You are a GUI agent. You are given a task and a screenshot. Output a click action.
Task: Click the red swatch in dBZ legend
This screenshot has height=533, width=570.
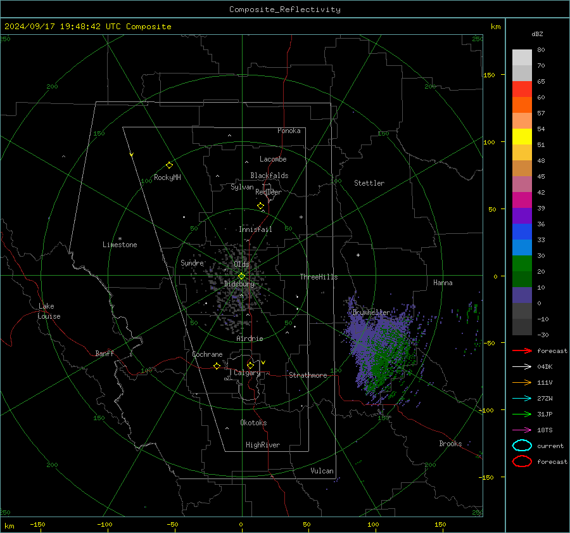522,89
